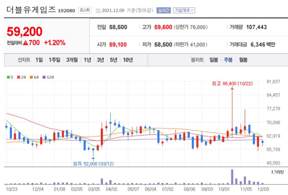Image resolution: width=288 pixels, height=195 pixels.
Task: Select the 10년 line chart tab
Action: point(128,60)
